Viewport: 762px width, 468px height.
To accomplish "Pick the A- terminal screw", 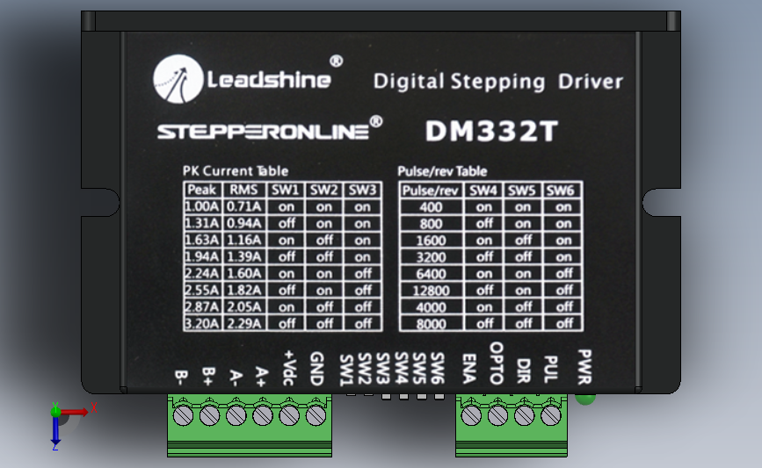I will click(x=236, y=415).
